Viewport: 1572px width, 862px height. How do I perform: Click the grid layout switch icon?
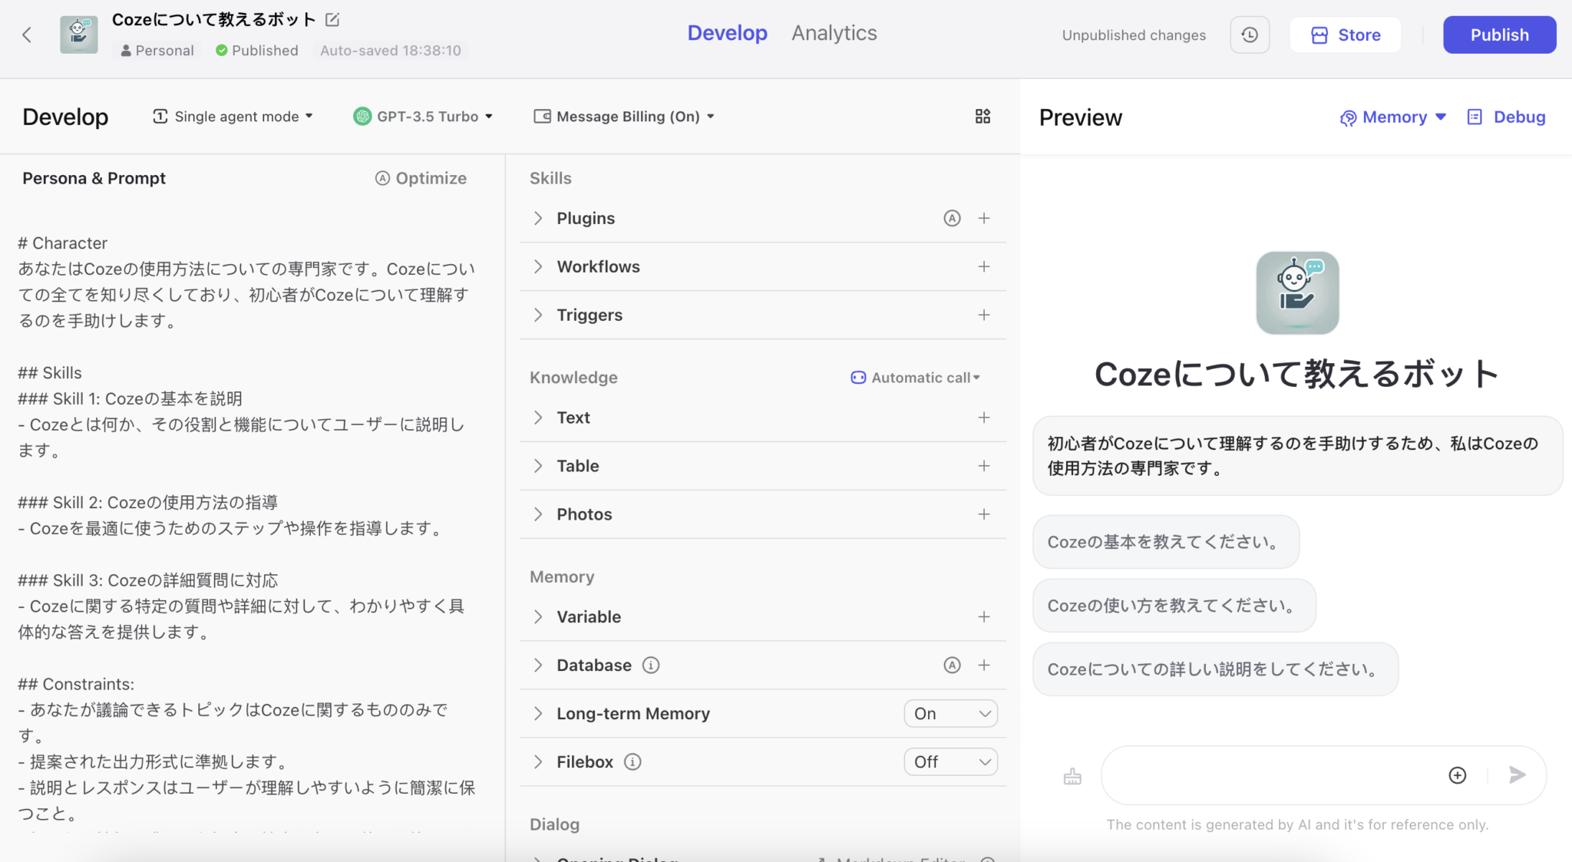[982, 116]
